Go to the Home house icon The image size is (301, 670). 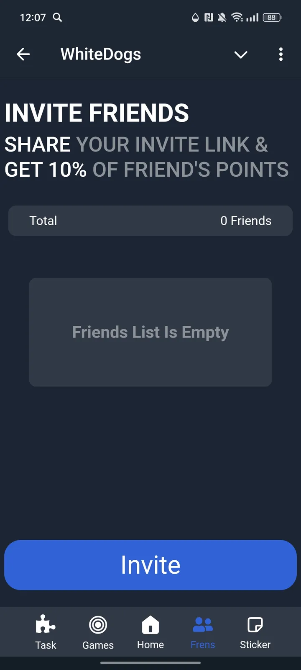[150, 625]
